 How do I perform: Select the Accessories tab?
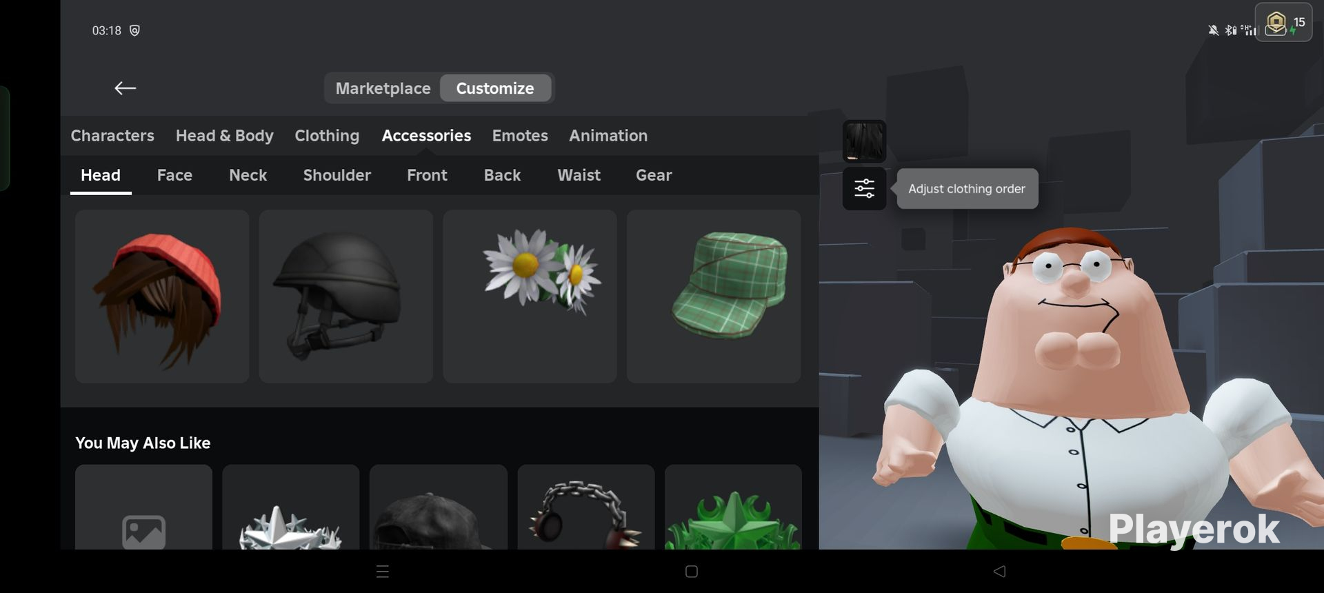(x=426, y=135)
